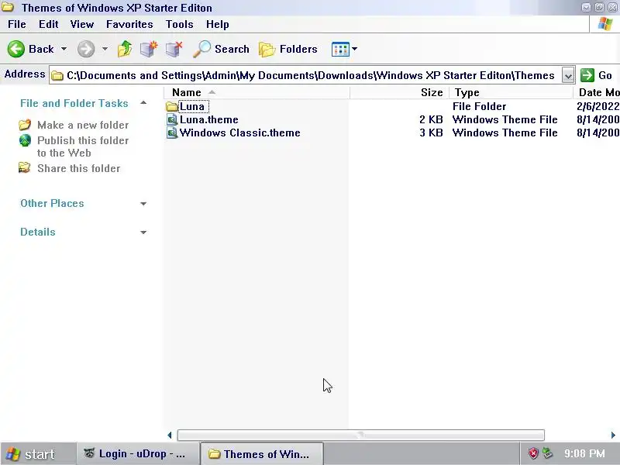
Task: Click the Details heading
Action: point(38,232)
